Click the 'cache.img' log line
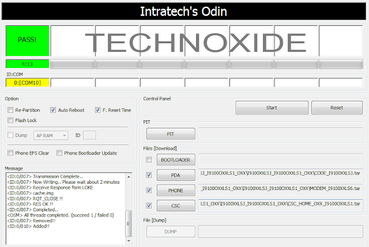369x247 pixels. [x=31, y=193]
